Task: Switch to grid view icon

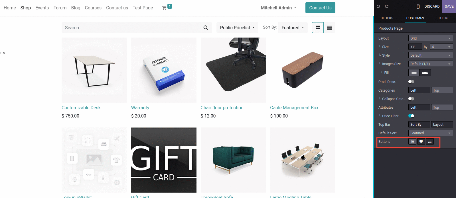Action: tap(318, 28)
